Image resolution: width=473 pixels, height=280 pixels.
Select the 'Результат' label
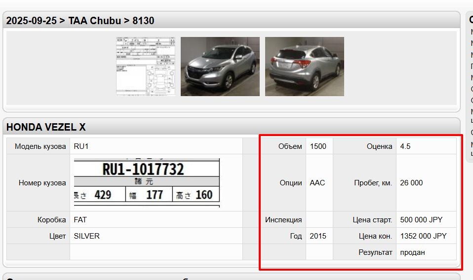[376, 252]
